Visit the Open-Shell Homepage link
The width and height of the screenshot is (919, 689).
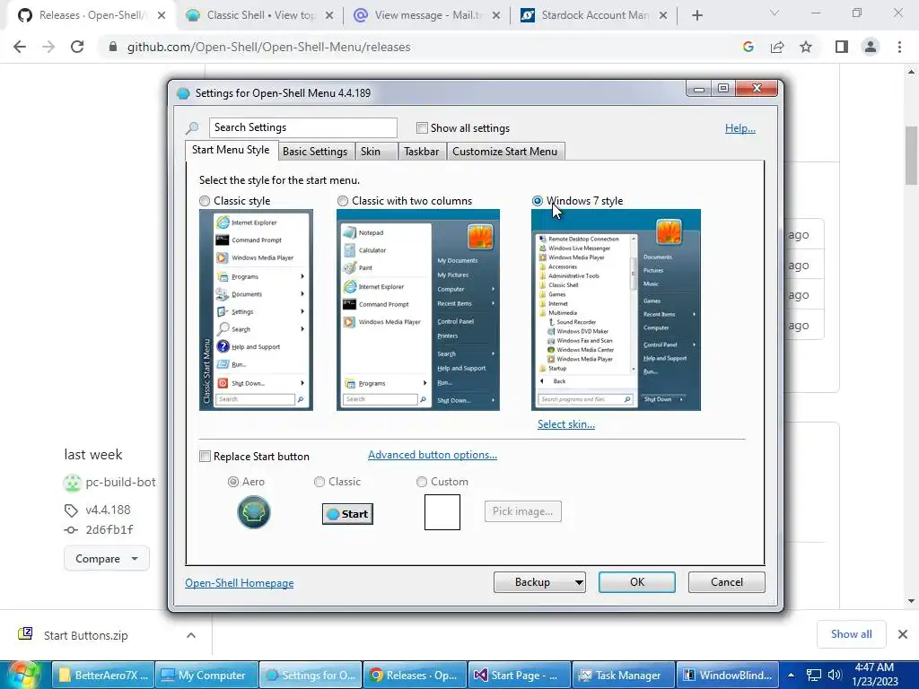pyautogui.click(x=239, y=583)
